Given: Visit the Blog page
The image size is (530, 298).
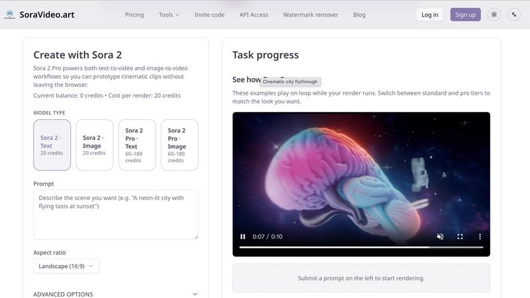Looking at the screenshot, I should 359,15.
